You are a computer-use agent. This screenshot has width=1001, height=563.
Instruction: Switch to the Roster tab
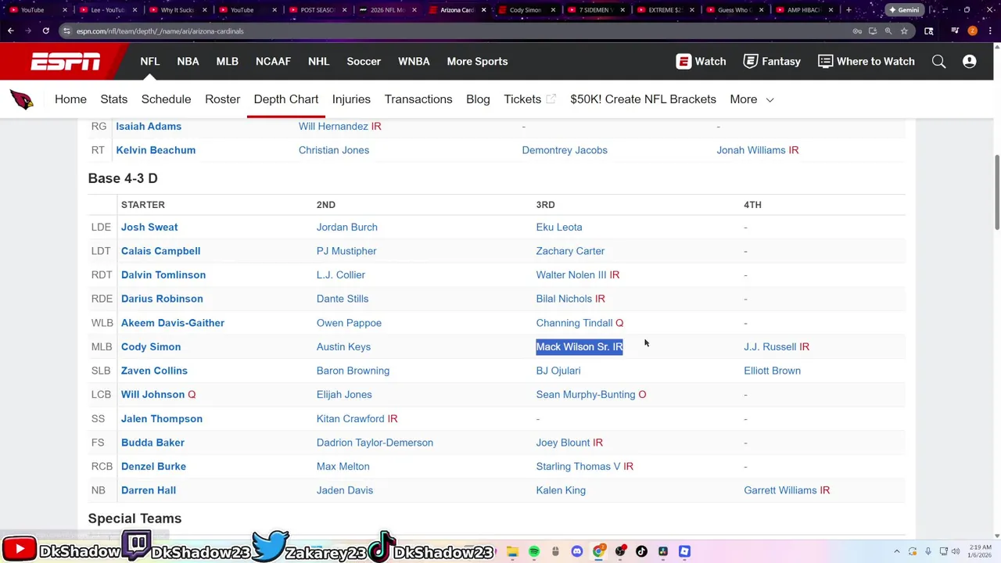[x=222, y=99]
